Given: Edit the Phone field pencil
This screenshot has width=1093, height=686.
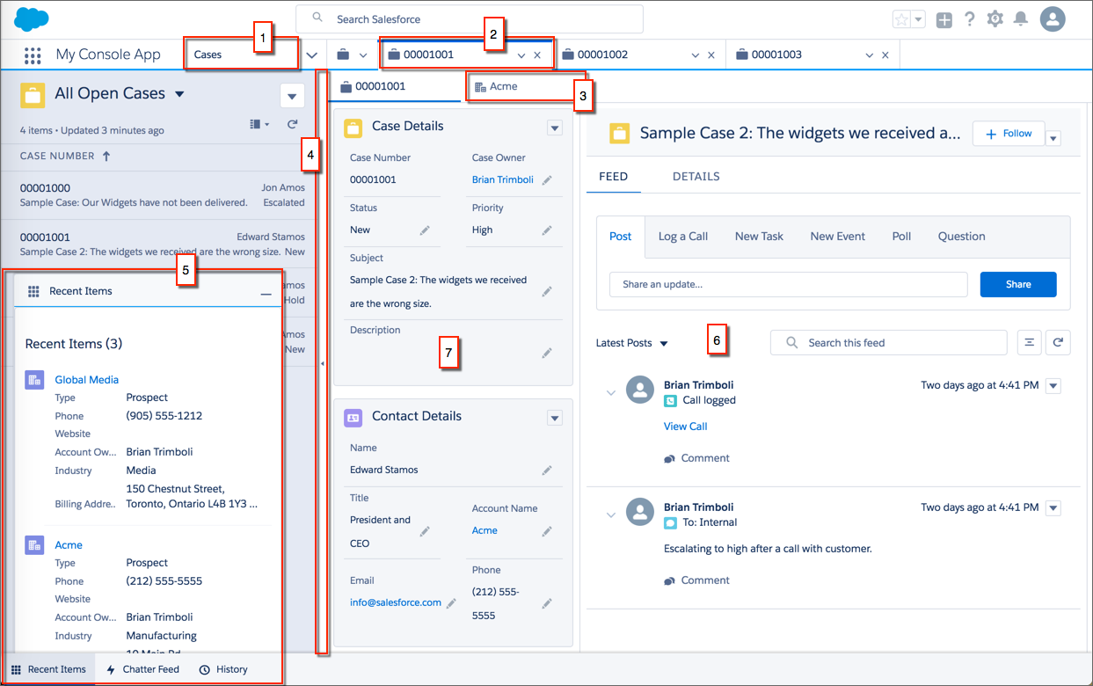Looking at the screenshot, I should click(x=547, y=603).
